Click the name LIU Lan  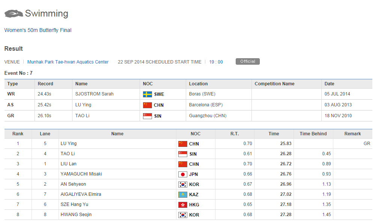pyautogui.click(x=68, y=164)
